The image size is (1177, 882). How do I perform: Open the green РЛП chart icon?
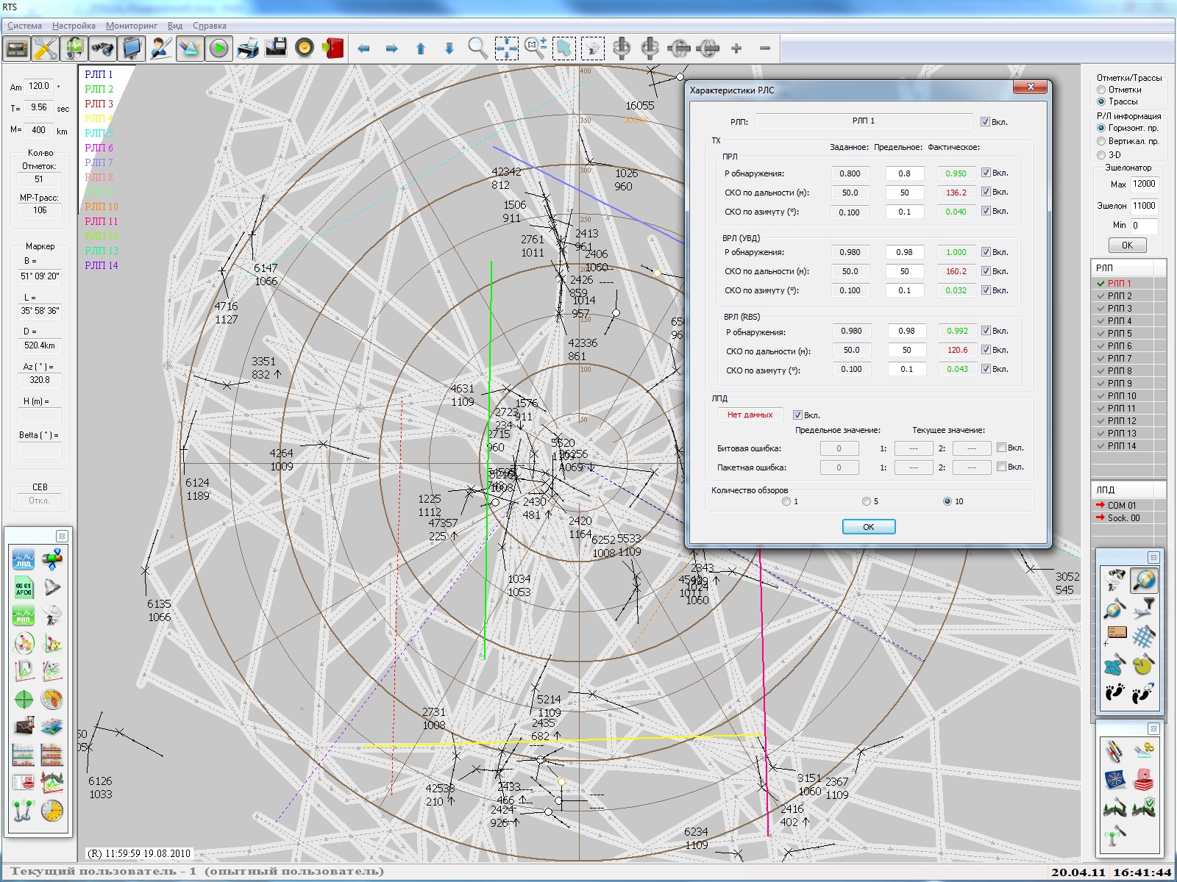[24, 615]
